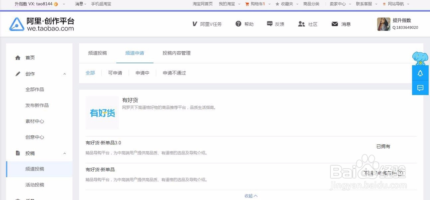Screen dimensions: 430x200
Task: Click the orange badge next to tao8144
Action: tap(56, 4)
